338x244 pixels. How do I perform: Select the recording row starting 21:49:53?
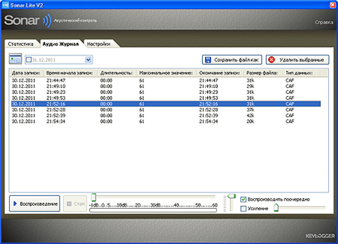click(x=166, y=98)
